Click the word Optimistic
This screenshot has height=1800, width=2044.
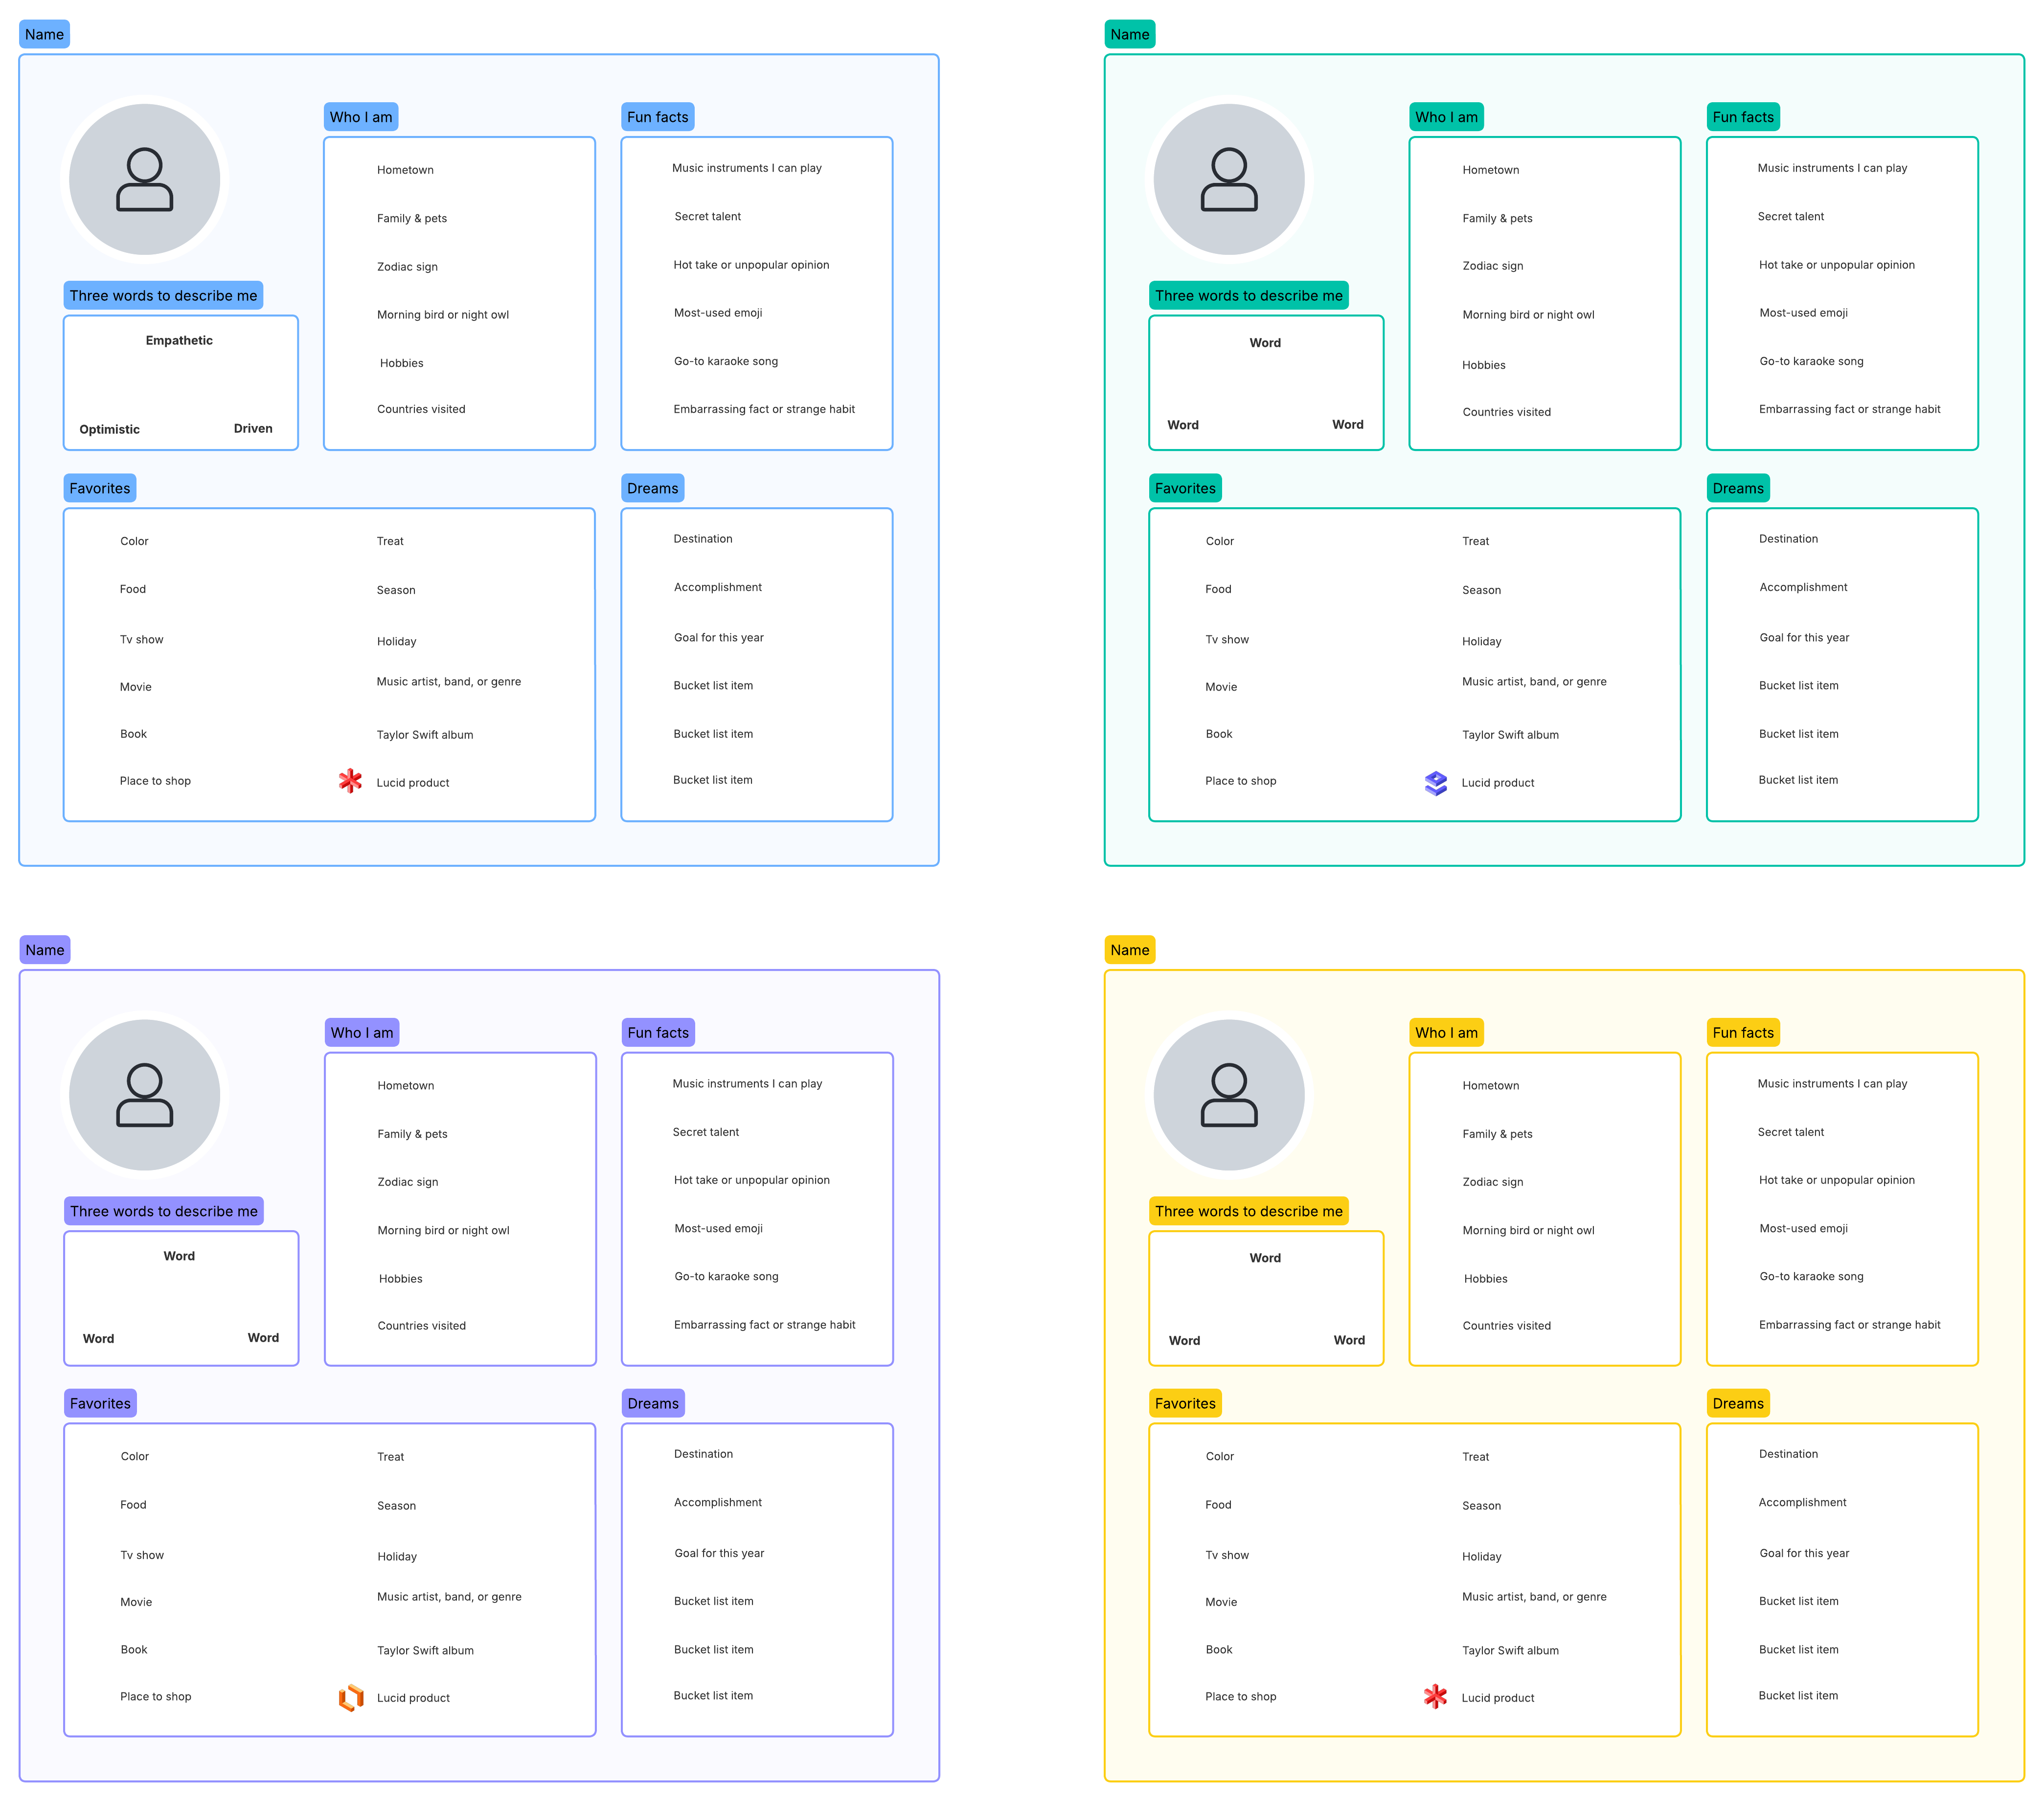pos(110,429)
